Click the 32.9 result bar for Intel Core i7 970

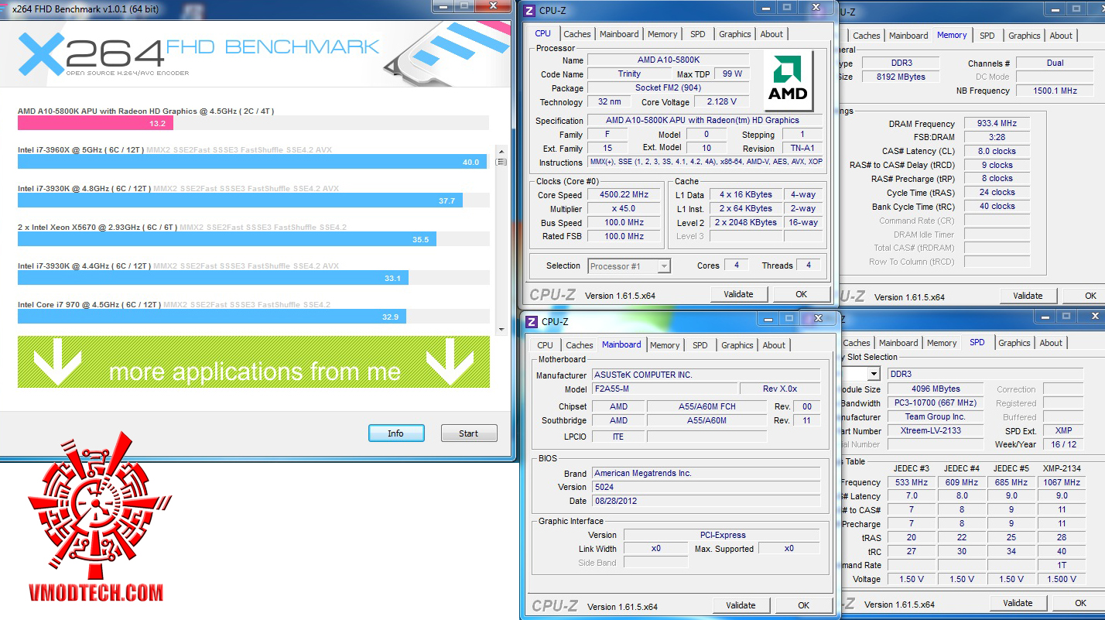(x=212, y=317)
